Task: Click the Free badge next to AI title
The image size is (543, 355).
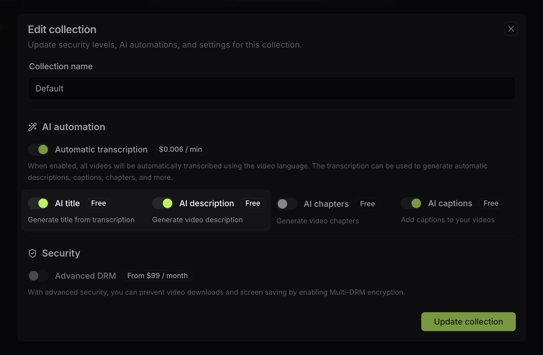Action: pos(99,203)
